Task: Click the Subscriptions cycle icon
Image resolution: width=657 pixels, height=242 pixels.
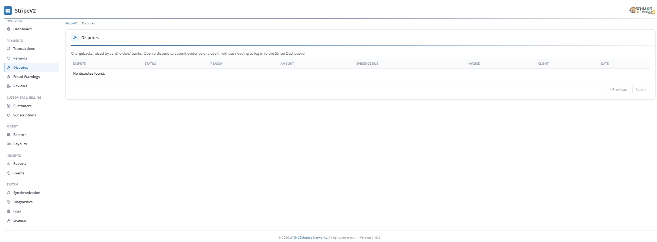Action: [9, 115]
